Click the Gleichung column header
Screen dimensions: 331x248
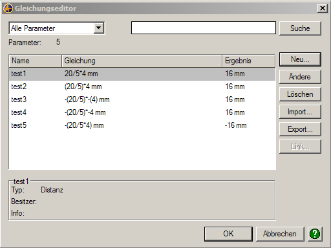pyautogui.click(x=142, y=61)
